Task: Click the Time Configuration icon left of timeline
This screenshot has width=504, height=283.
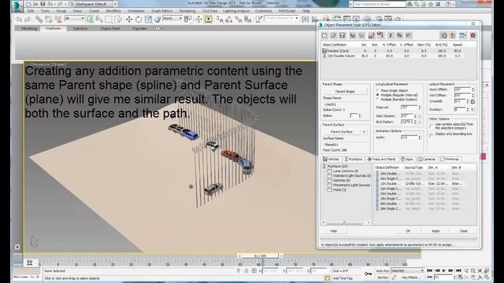Action: [x=30, y=263]
